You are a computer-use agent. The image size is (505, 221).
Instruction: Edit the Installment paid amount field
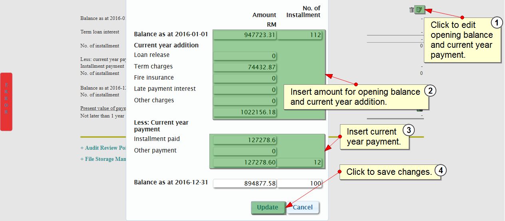click(x=245, y=140)
